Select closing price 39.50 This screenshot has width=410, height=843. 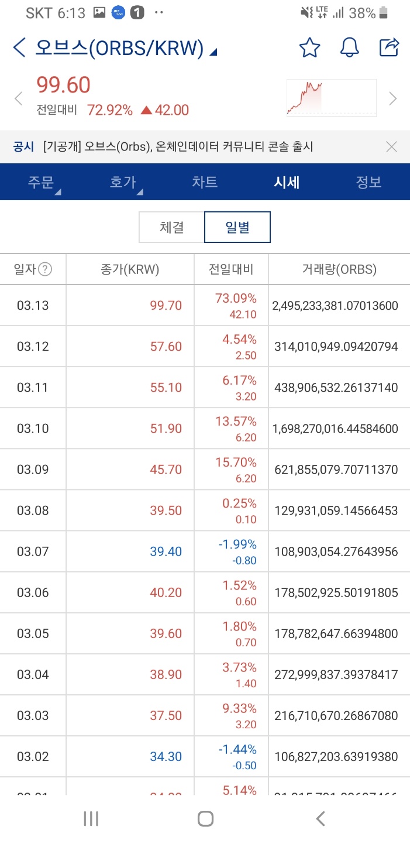166,510
